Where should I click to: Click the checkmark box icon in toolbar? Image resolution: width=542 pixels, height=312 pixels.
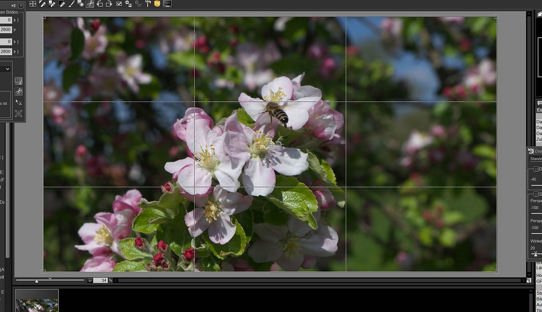pyautogui.click(x=119, y=4)
